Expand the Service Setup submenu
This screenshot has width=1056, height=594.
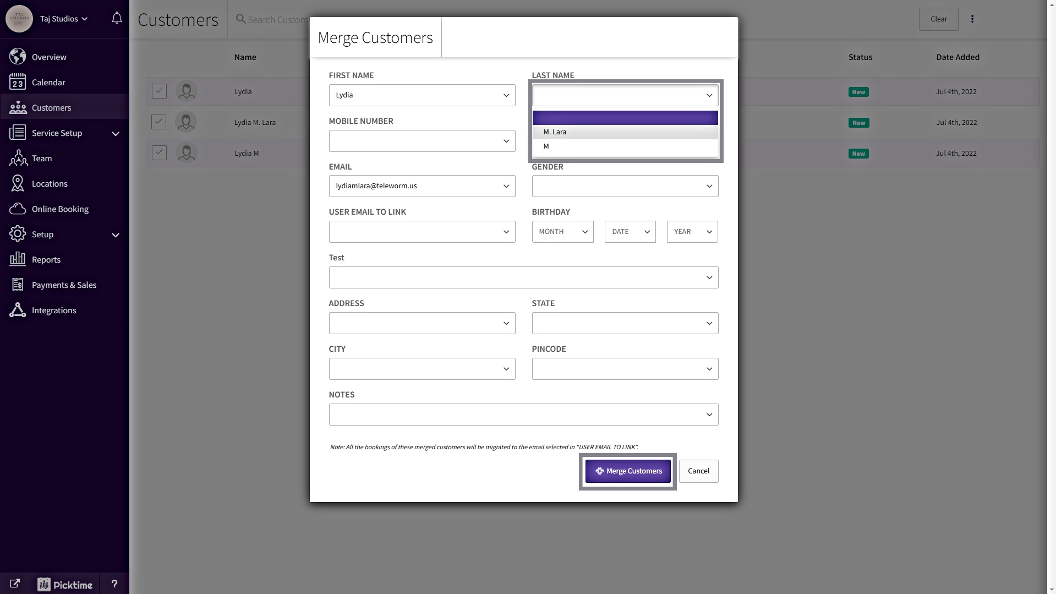coord(115,133)
